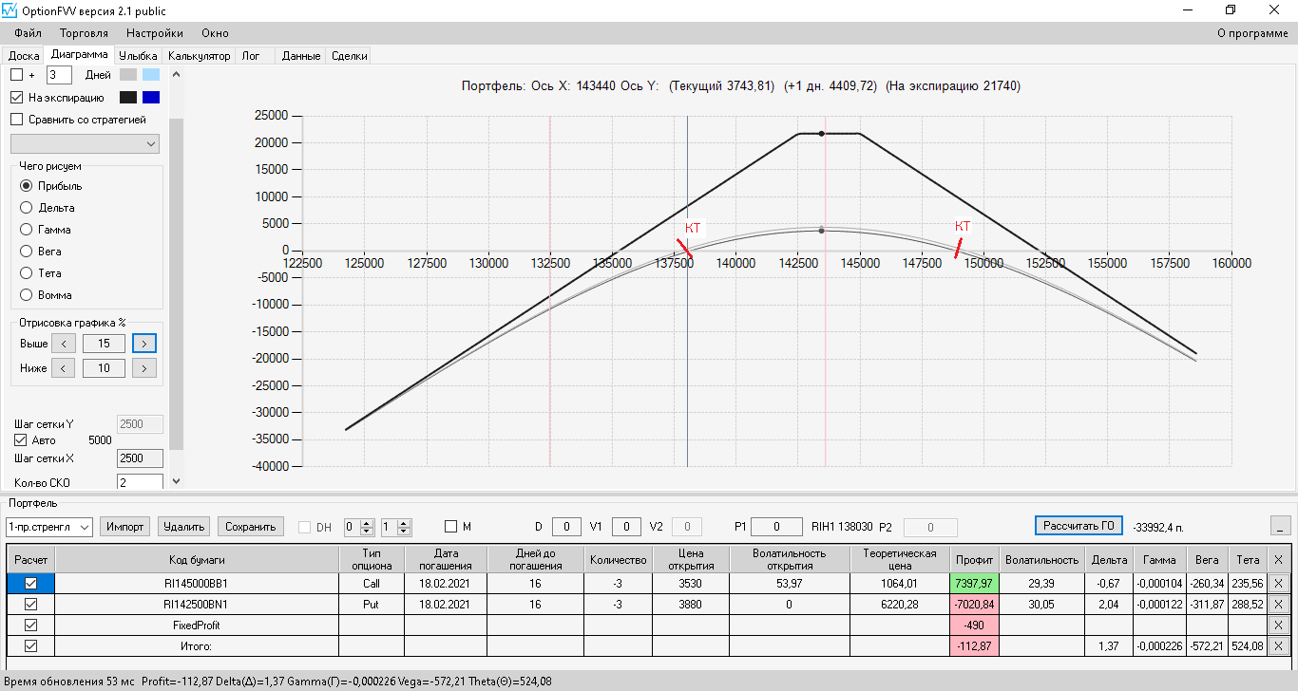Increase the Ниже cutoff with right arrow
This screenshot has height=691, width=1298.
[144, 368]
